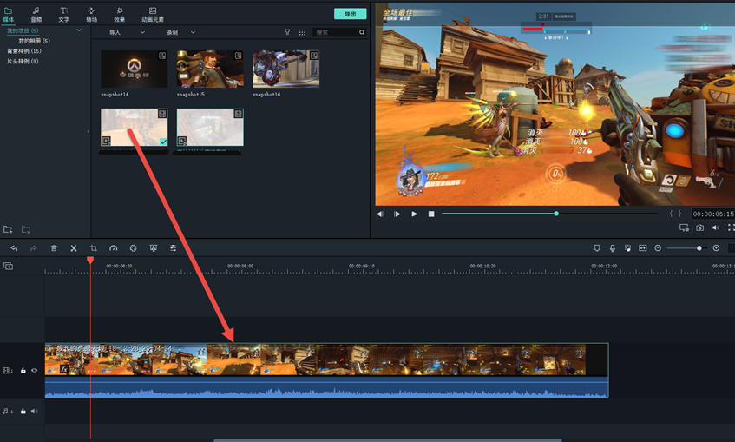Enter fullscreen preview mode
The image size is (735, 442).
730,228
